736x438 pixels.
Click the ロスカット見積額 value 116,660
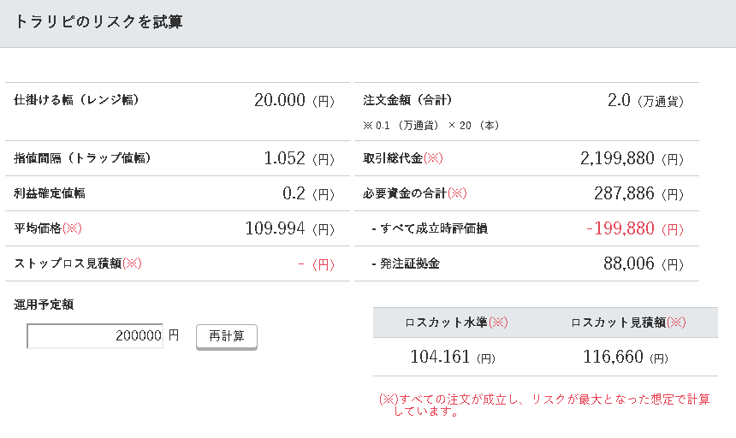(613, 357)
